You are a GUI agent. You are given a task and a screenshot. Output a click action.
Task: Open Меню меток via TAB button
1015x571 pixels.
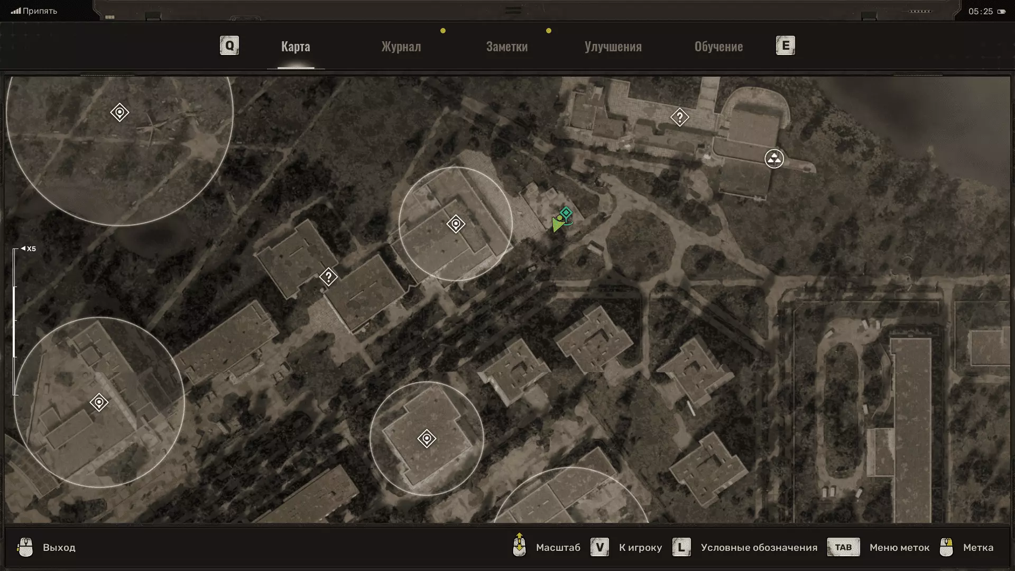pos(843,547)
